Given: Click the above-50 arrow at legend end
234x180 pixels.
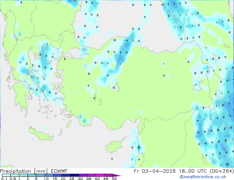Looking at the screenshot, I should point(117,175).
